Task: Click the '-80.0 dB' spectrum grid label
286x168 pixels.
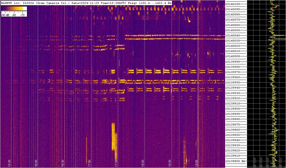Action: 268,162
